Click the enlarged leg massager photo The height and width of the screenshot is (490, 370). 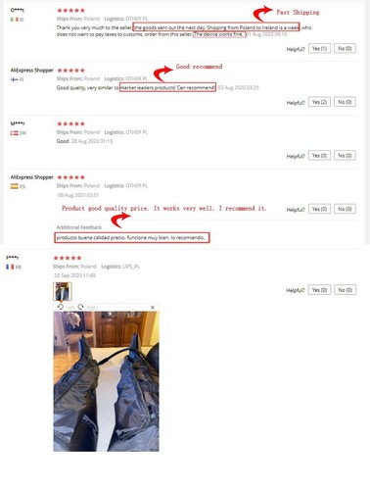coord(106,381)
